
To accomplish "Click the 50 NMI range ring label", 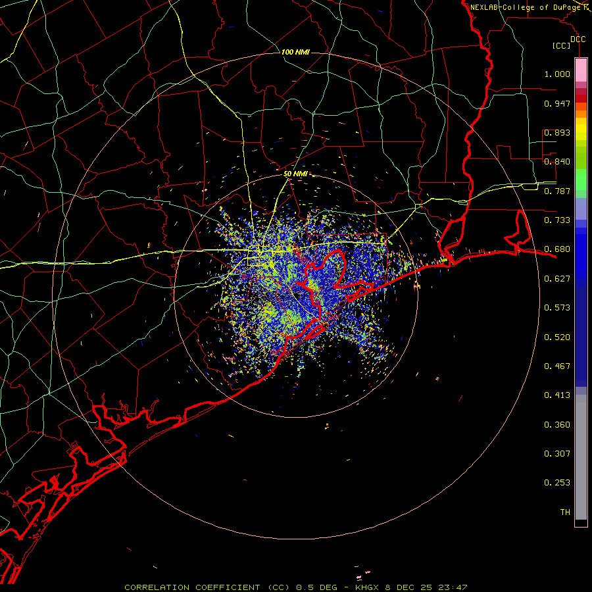I will (295, 174).
